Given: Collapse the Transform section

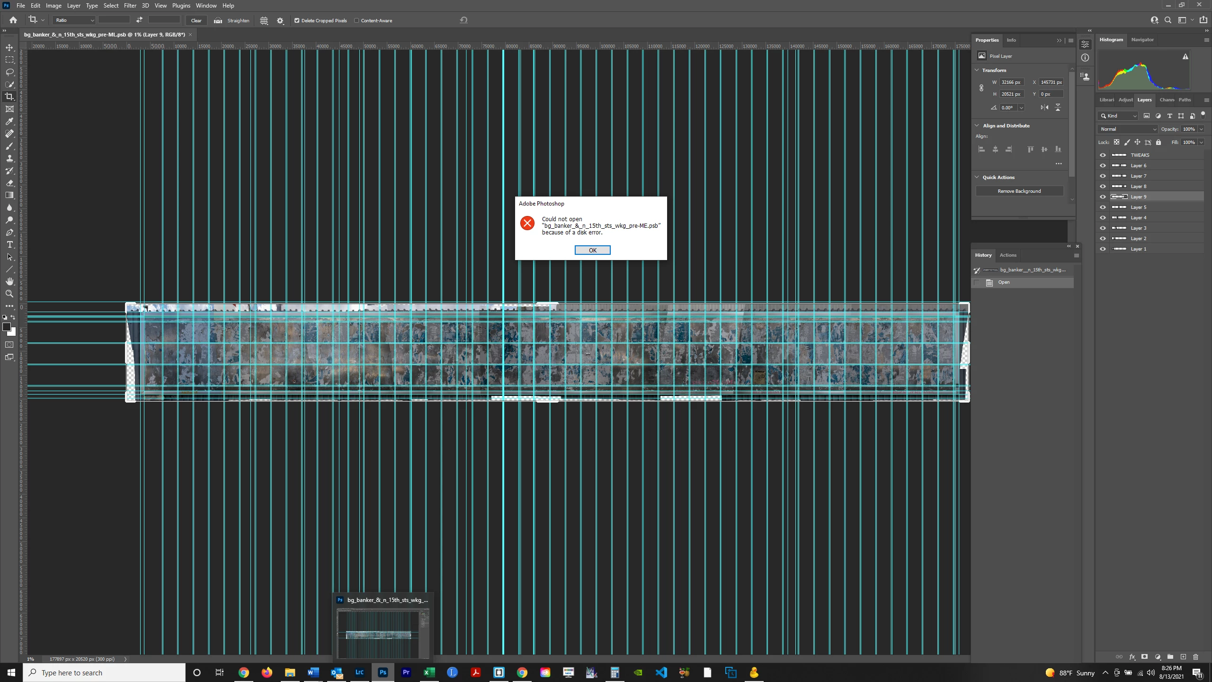Looking at the screenshot, I should pos(977,70).
